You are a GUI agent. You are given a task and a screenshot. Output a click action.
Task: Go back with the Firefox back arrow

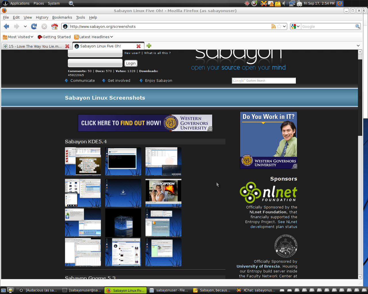6,26
